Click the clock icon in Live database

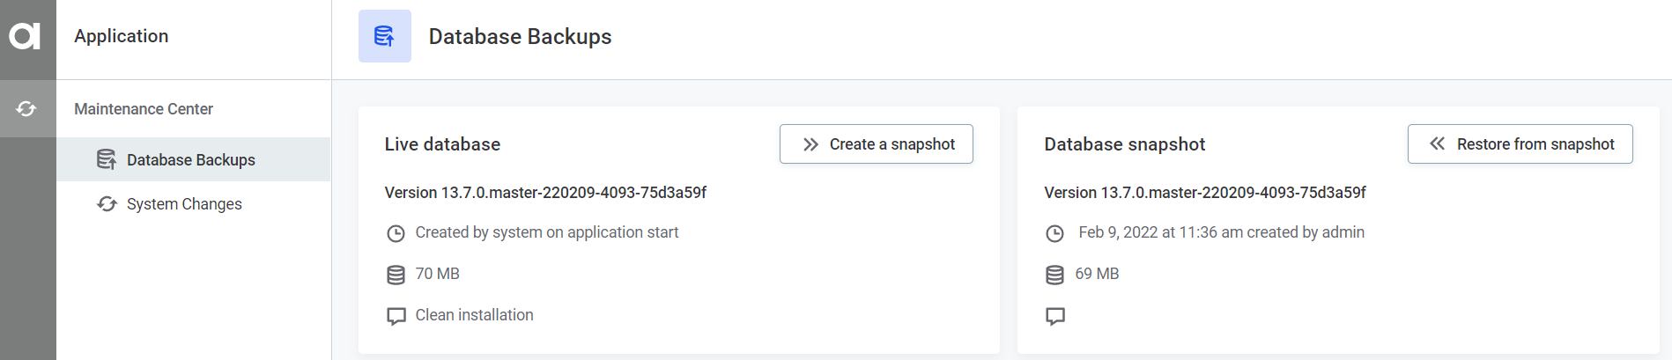[396, 233]
